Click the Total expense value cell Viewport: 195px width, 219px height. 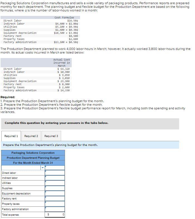(55, 215)
